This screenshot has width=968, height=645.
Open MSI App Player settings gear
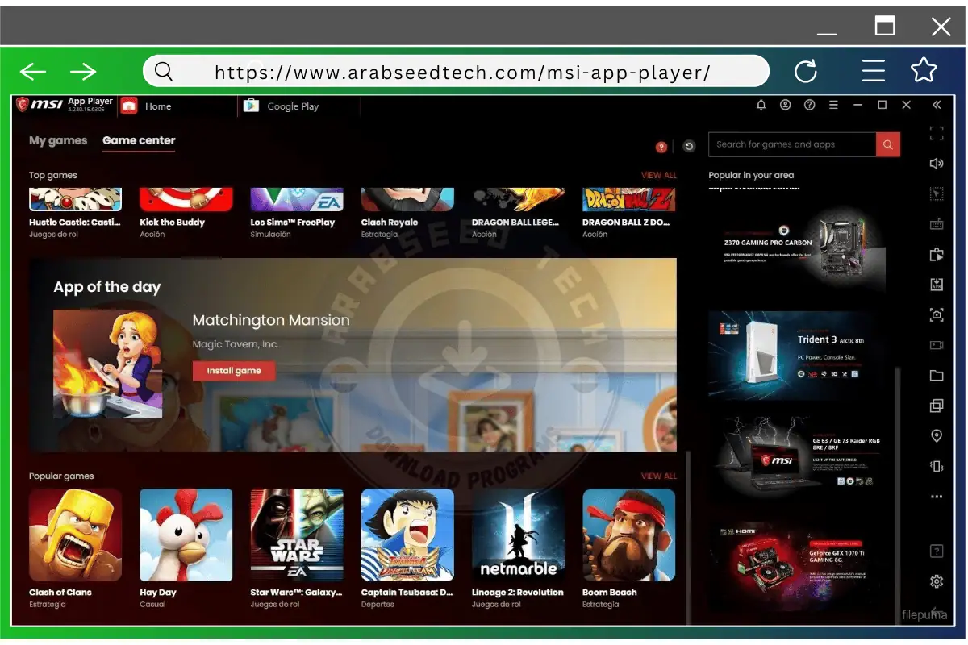click(937, 580)
